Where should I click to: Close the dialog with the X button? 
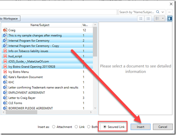pyautogui.click(x=171, y=4)
